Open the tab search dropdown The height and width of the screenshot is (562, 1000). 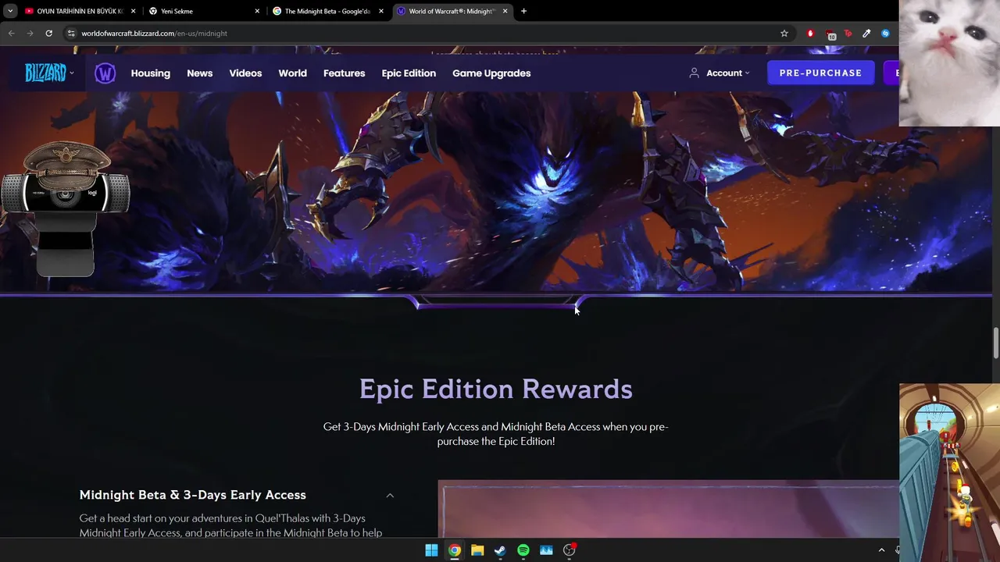(10, 11)
